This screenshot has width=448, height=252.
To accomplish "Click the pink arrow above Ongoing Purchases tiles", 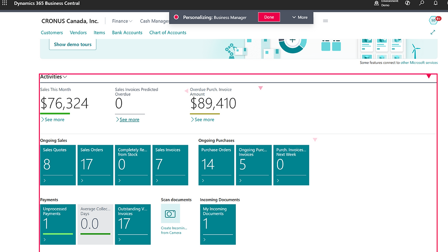I will [315, 140].
